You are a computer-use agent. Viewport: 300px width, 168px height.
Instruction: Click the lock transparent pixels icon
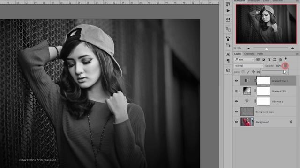click(243, 72)
